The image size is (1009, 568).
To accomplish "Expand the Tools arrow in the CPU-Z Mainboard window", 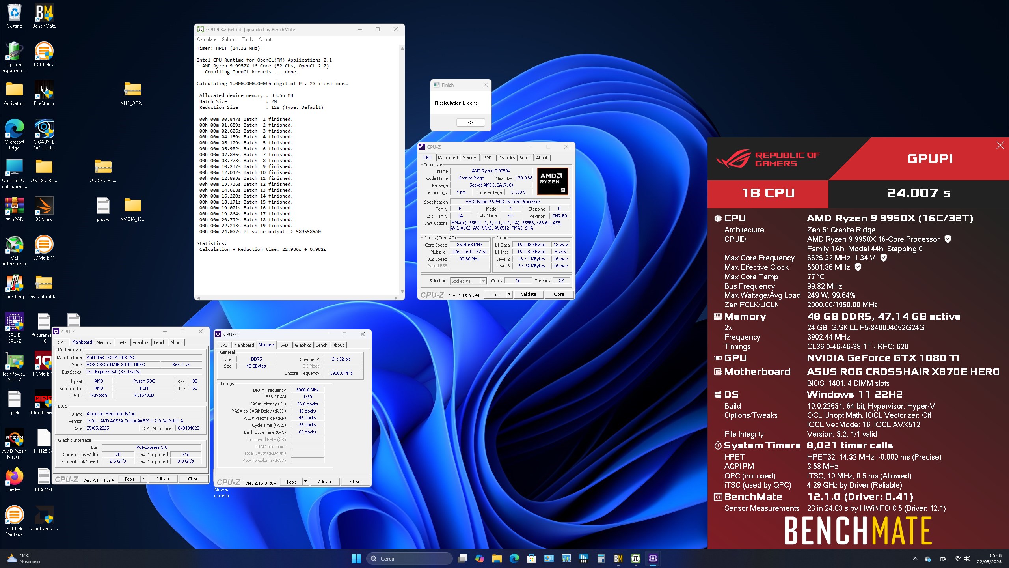I will pyautogui.click(x=143, y=479).
